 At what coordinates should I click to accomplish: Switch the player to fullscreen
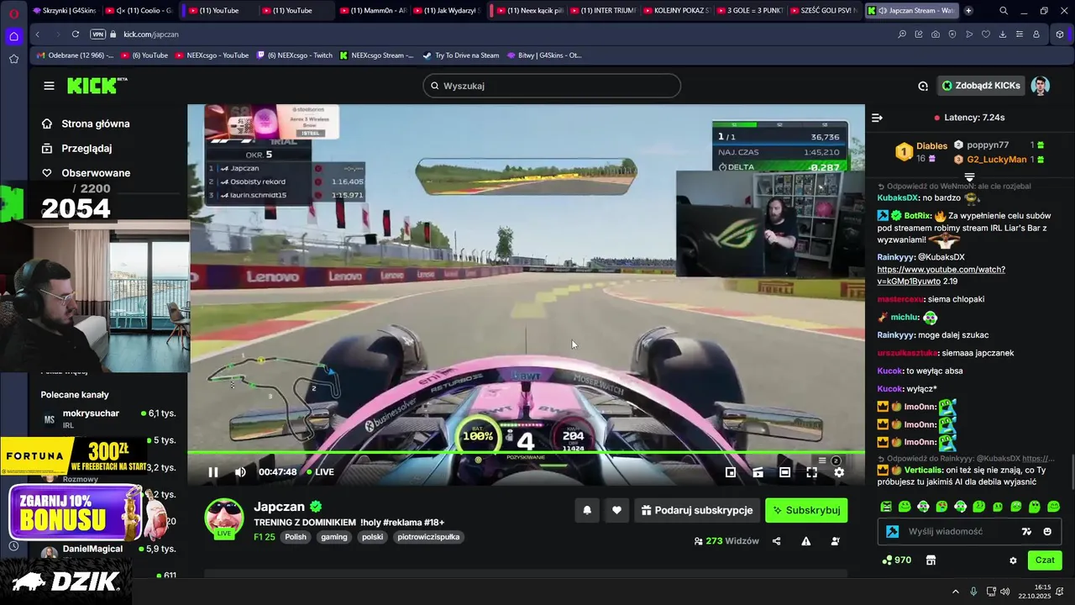pyautogui.click(x=812, y=472)
